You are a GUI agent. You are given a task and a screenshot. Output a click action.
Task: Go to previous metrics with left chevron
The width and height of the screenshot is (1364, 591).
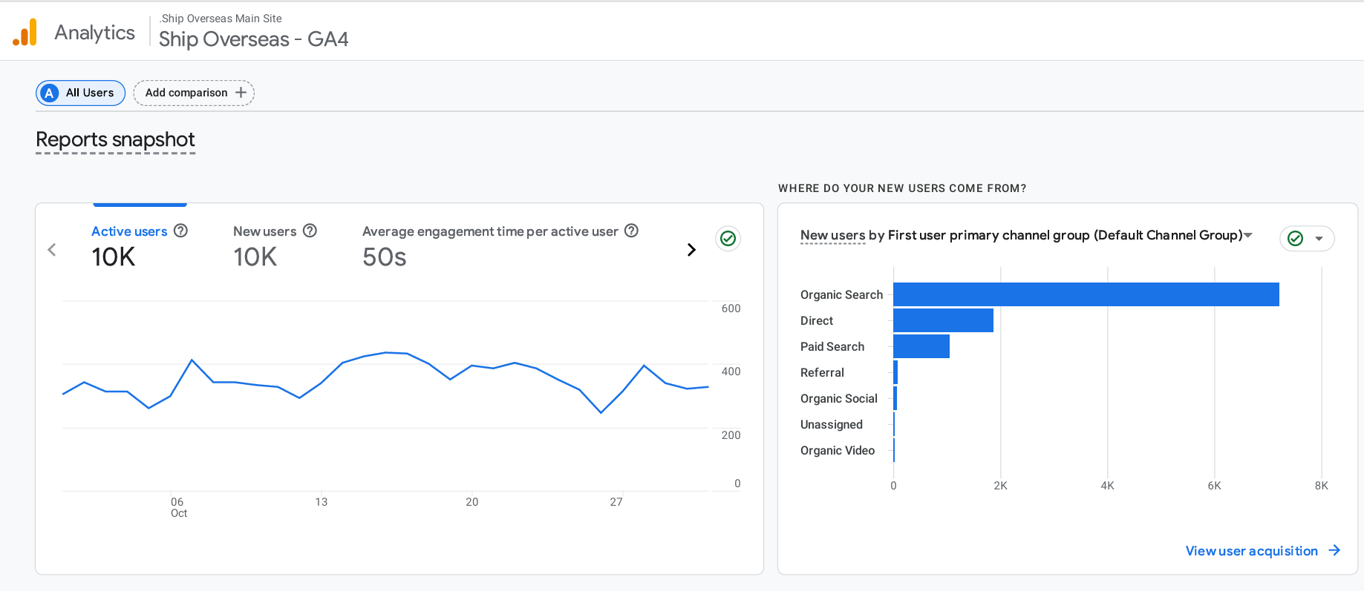pos(52,250)
